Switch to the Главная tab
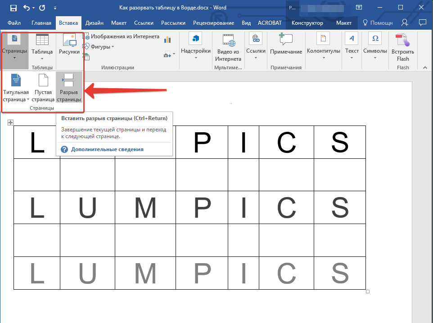 point(41,23)
